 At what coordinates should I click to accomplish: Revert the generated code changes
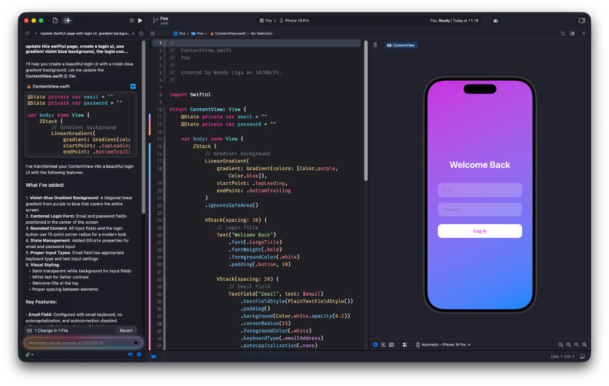pos(127,331)
